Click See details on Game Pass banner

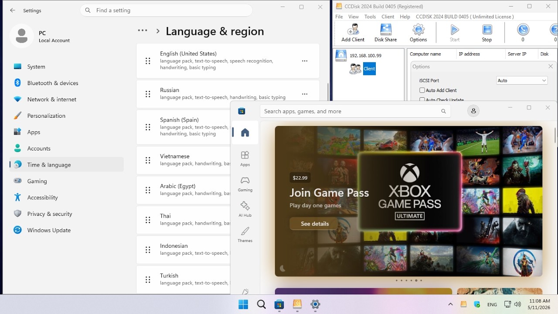pos(314,224)
